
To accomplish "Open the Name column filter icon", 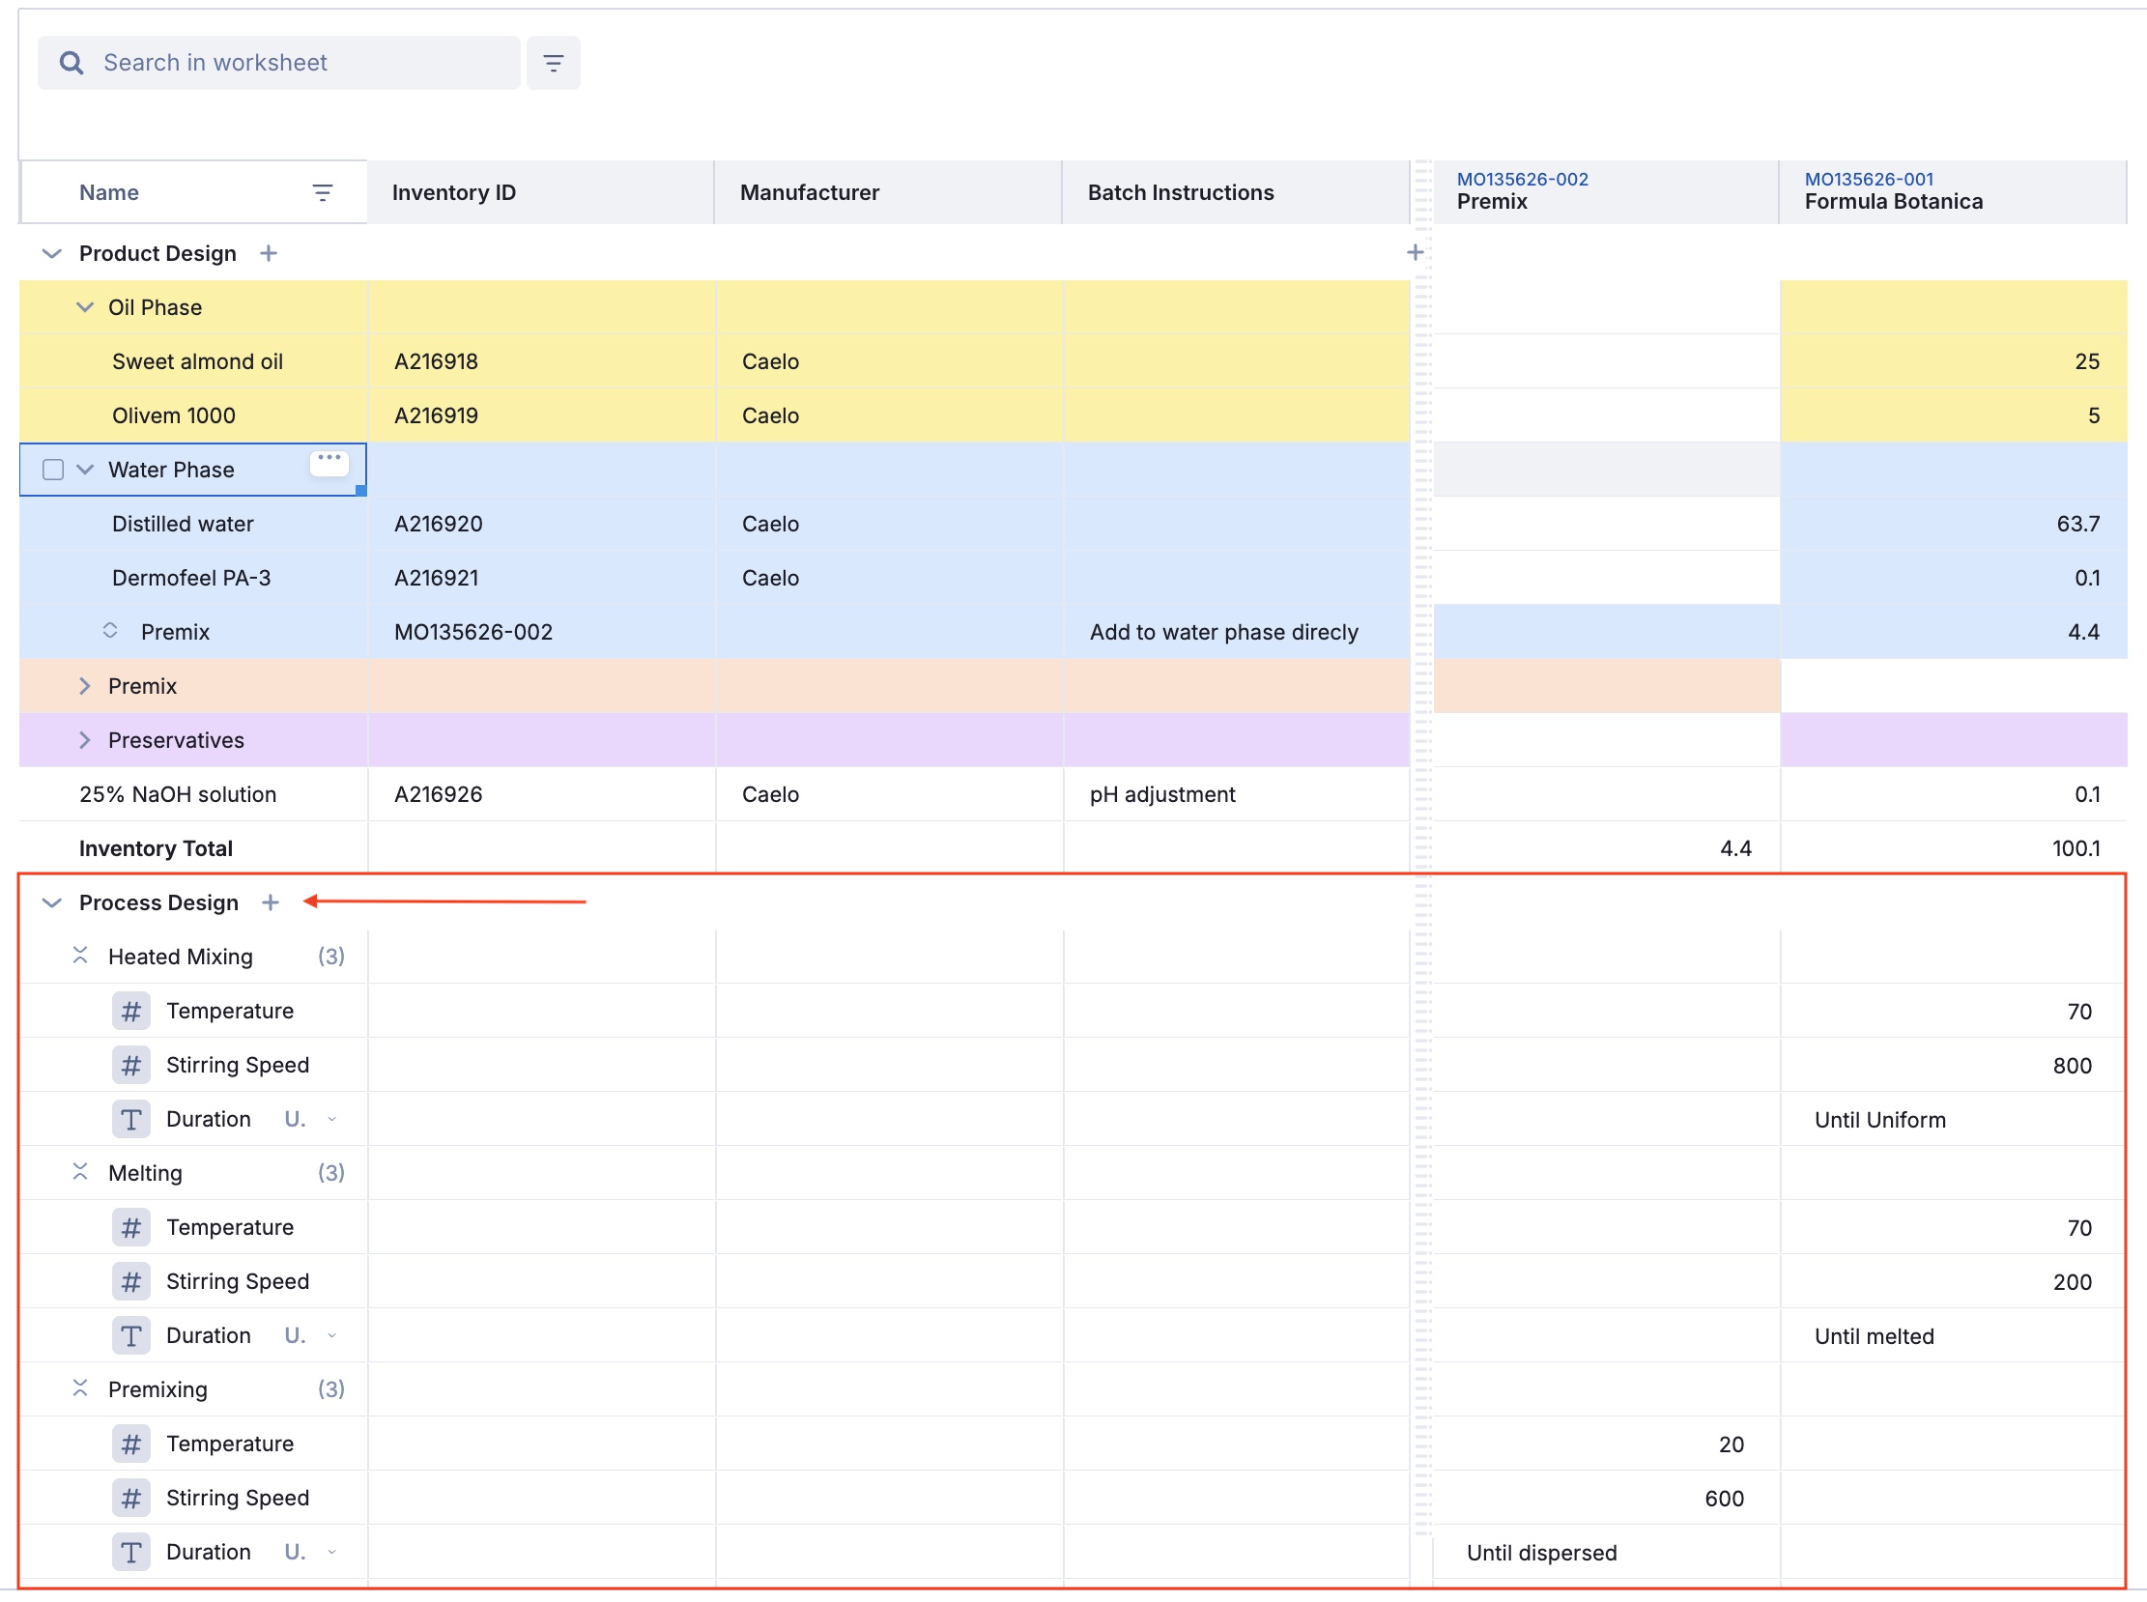I will [322, 193].
